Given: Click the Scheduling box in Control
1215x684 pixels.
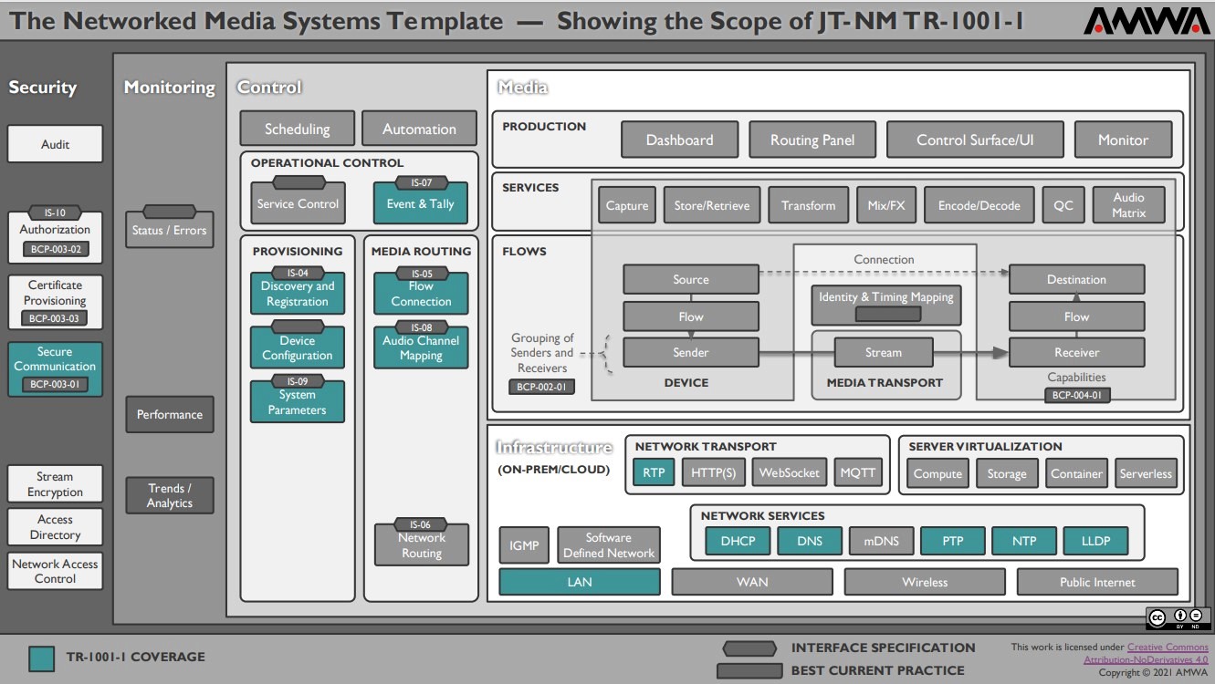Looking at the screenshot, I should coord(298,129).
